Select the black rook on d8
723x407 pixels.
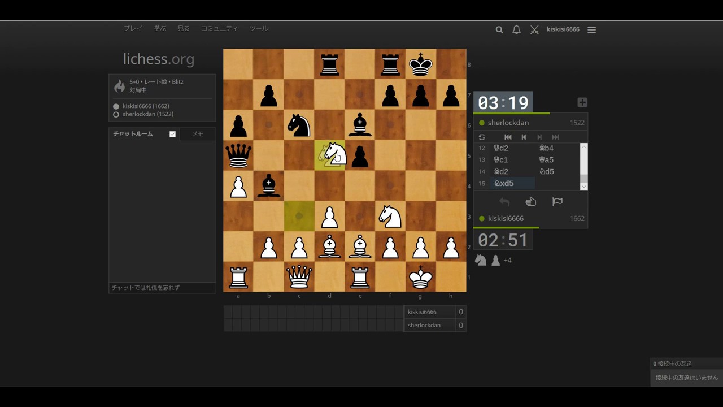tap(330, 64)
